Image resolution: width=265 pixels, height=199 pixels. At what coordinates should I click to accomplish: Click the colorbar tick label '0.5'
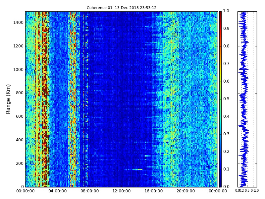226,99
